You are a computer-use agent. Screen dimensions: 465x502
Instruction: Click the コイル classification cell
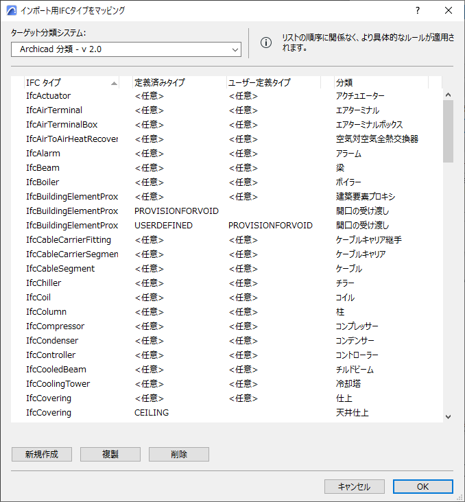pyautogui.click(x=345, y=298)
